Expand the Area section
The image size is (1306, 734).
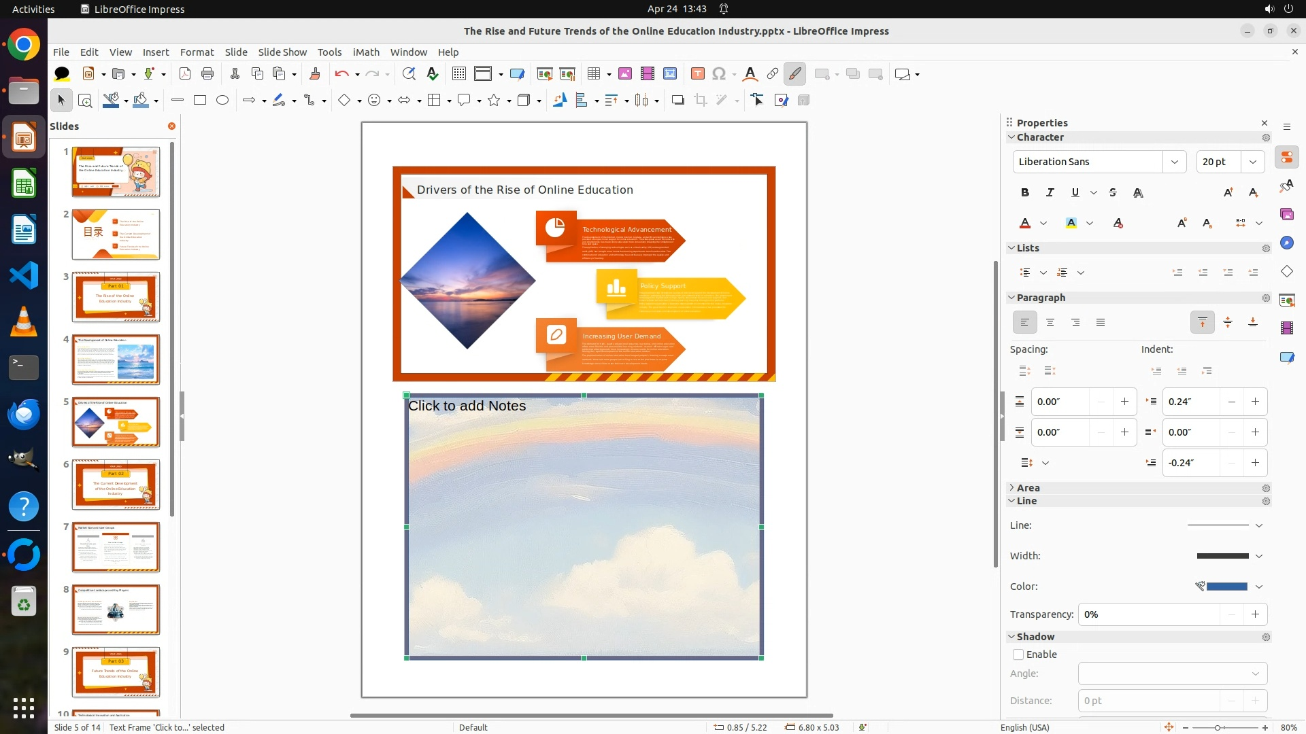click(1028, 488)
